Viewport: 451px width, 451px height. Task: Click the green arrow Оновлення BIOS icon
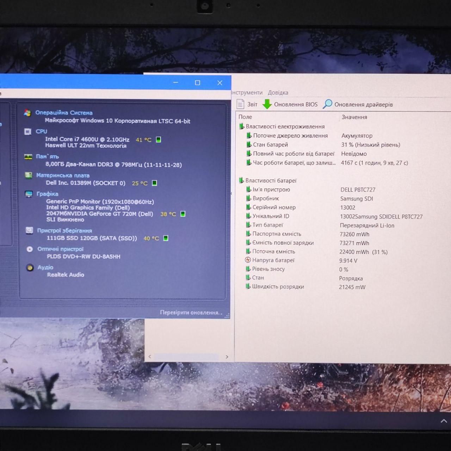coord(267,104)
